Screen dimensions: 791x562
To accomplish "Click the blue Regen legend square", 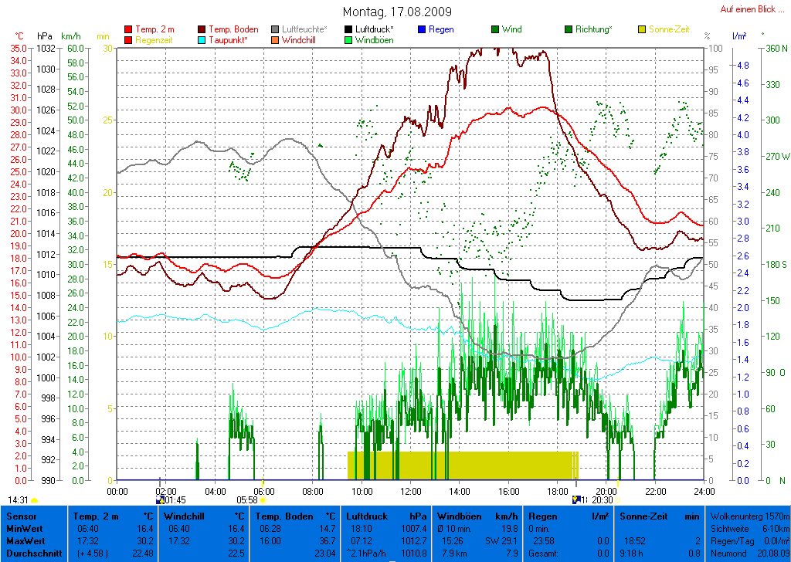I will pyautogui.click(x=422, y=29).
